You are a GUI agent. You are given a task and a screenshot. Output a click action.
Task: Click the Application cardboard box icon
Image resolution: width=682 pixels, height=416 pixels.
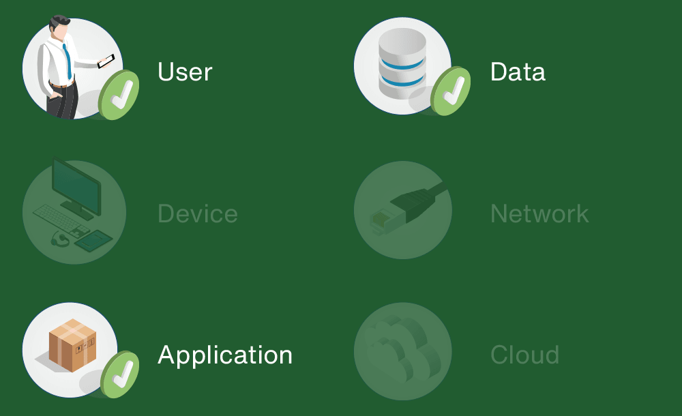[x=70, y=350]
